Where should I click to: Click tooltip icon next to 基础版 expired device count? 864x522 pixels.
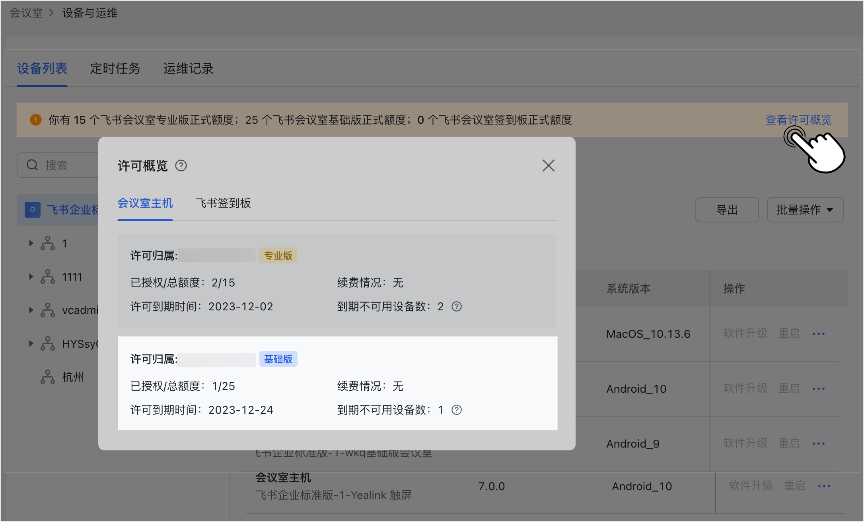pyautogui.click(x=457, y=410)
